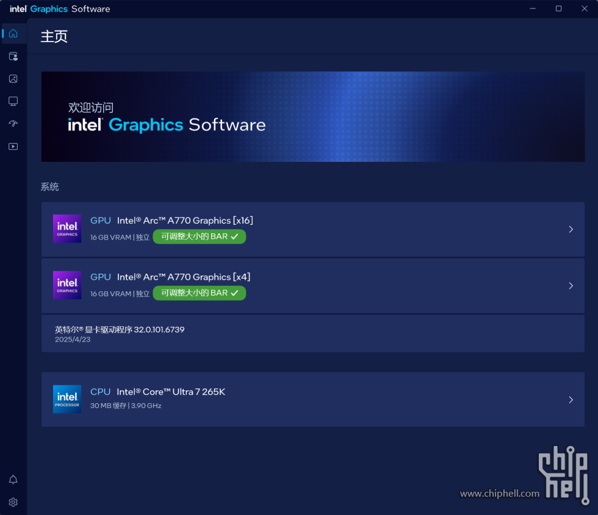This screenshot has width=598, height=515.
Task: Open settings gear icon
Action: pos(13,502)
